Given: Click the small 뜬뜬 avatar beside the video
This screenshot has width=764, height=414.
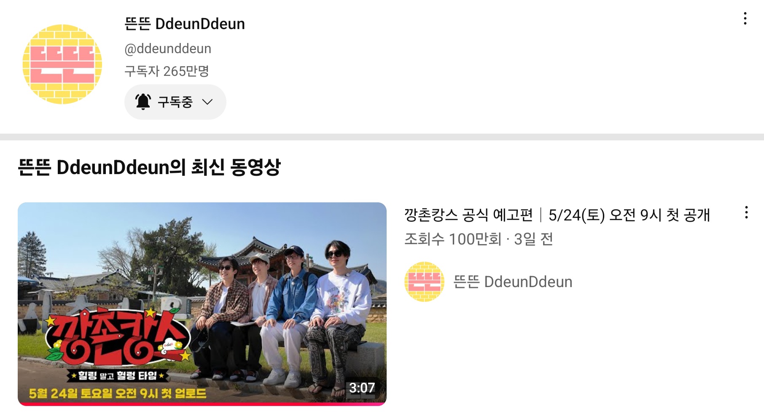Looking at the screenshot, I should pos(424,282).
